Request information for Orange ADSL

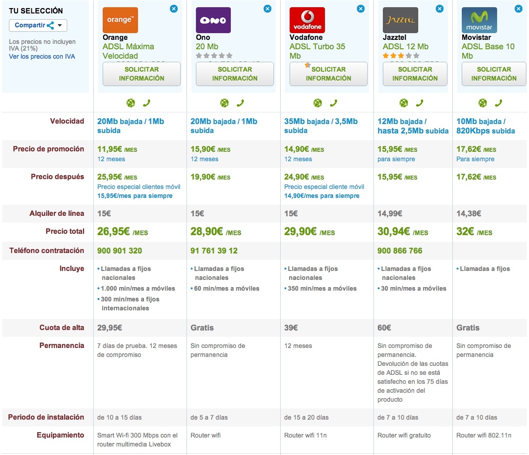coord(142,74)
